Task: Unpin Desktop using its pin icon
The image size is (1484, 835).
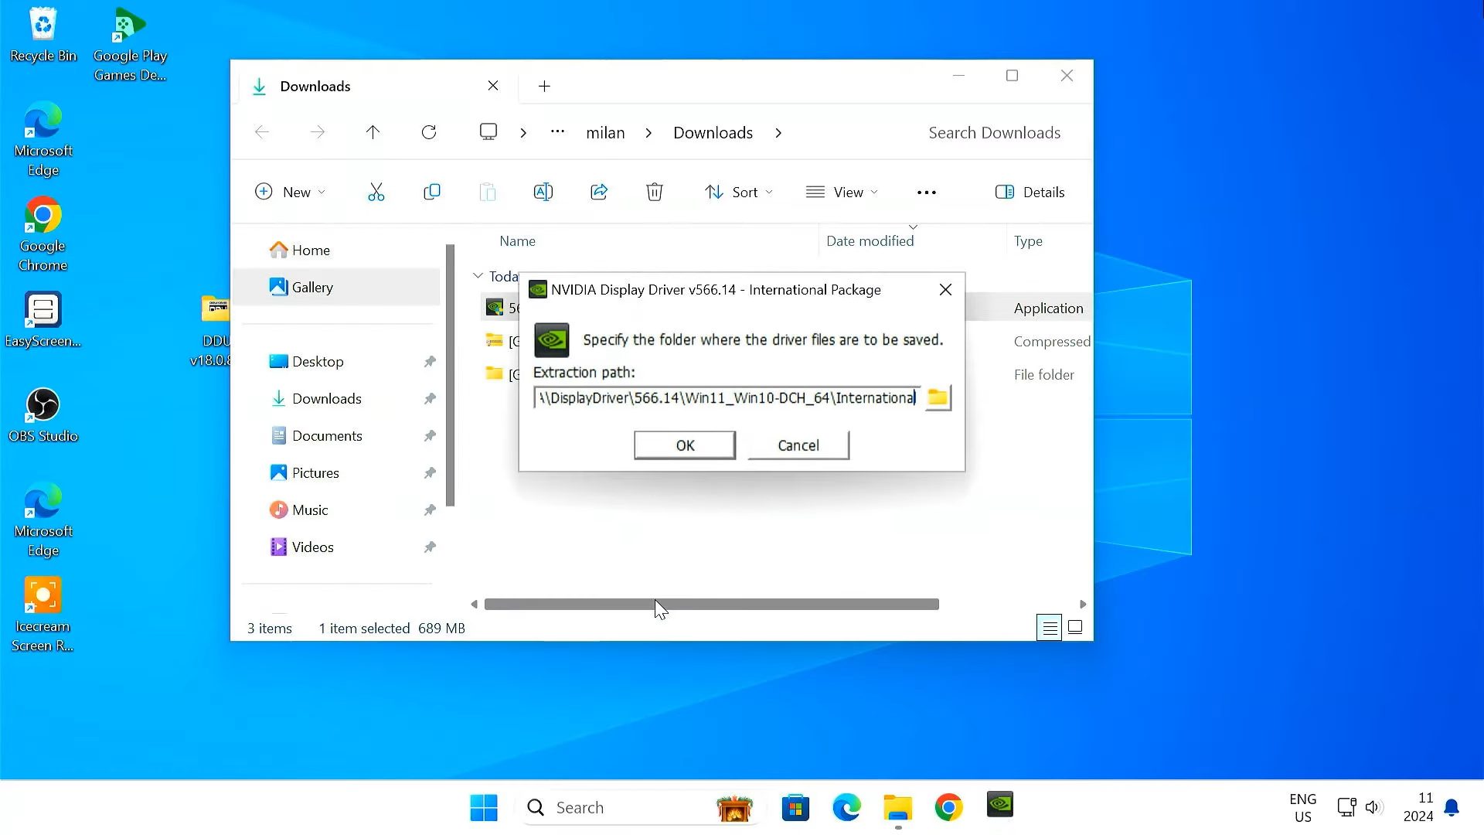Action: click(430, 361)
